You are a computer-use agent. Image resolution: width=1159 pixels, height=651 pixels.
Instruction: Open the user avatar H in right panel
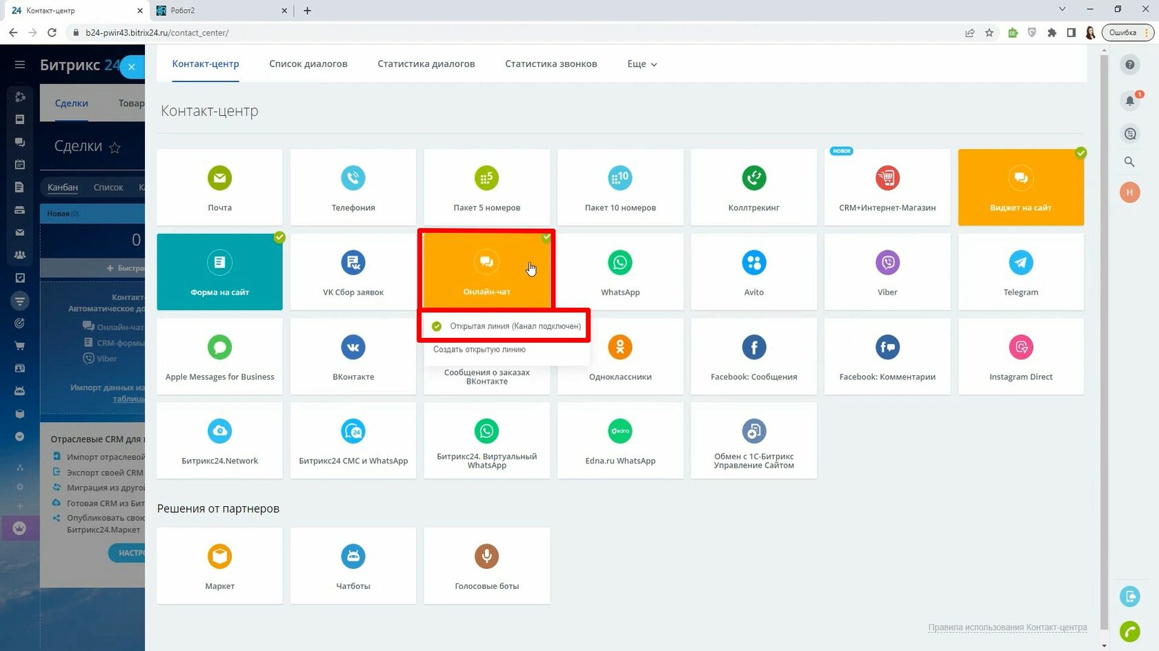click(1129, 192)
